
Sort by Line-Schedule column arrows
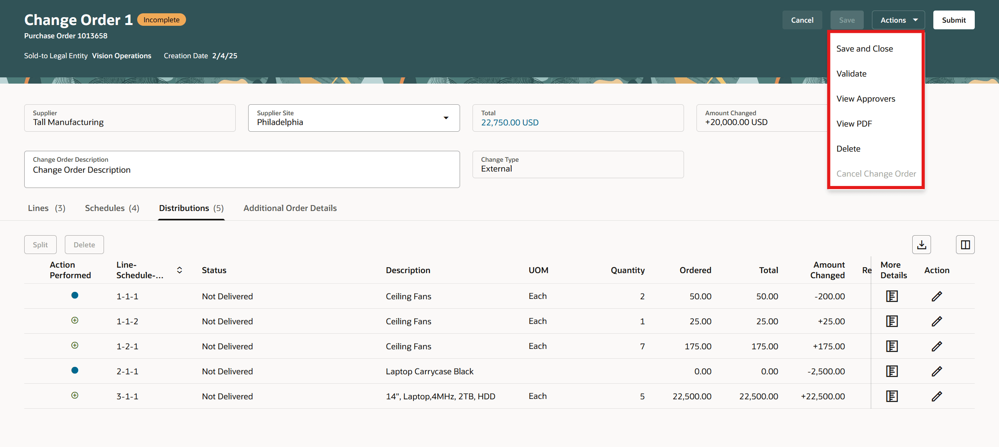coord(179,270)
